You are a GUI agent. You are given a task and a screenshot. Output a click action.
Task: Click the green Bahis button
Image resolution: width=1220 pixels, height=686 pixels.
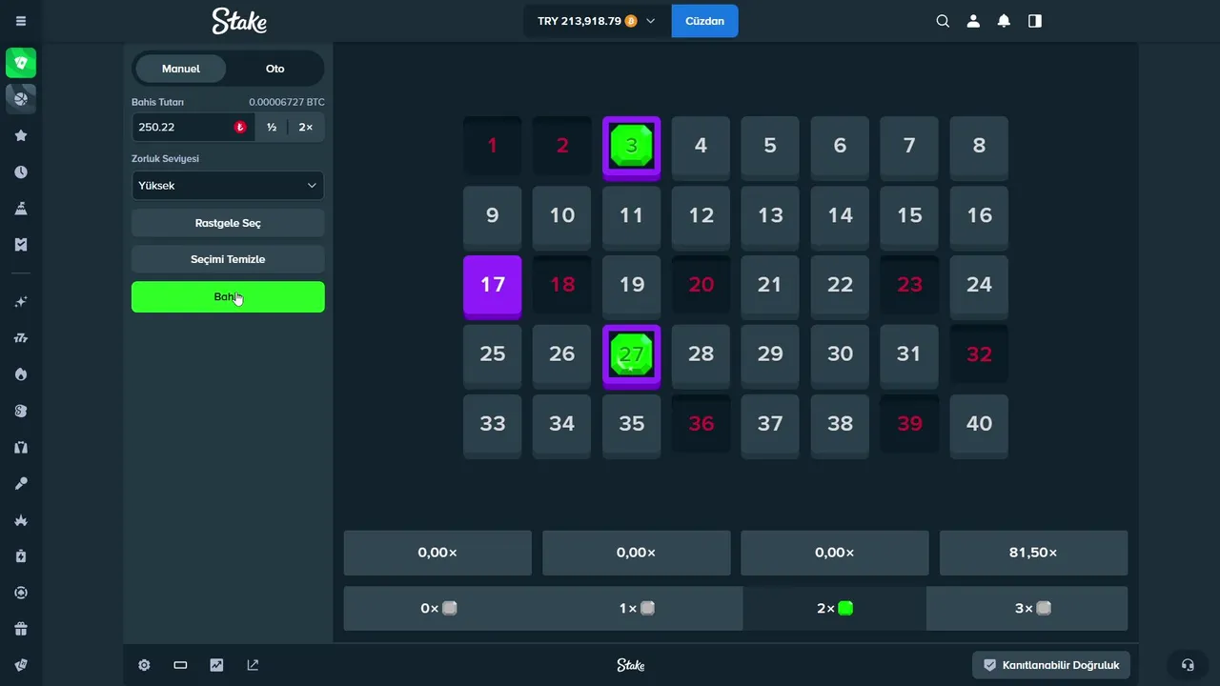click(228, 296)
